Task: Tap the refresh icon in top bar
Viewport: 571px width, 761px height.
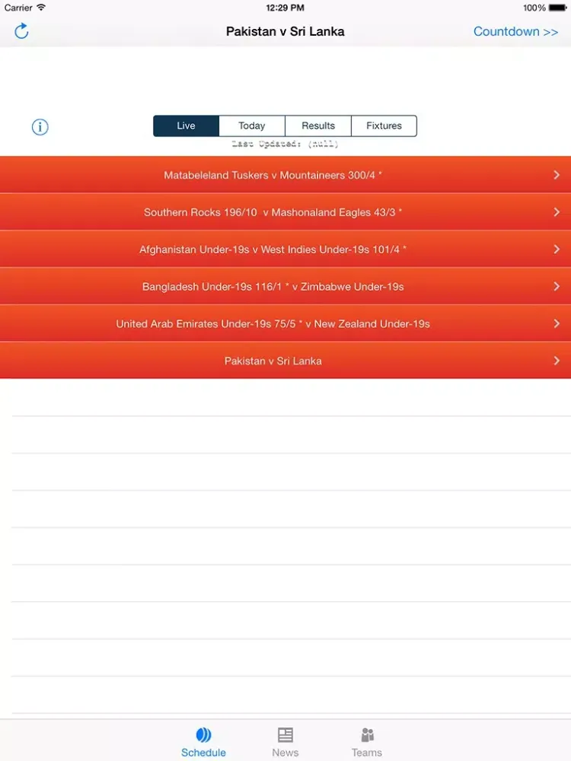Action: [x=21, y=31]
